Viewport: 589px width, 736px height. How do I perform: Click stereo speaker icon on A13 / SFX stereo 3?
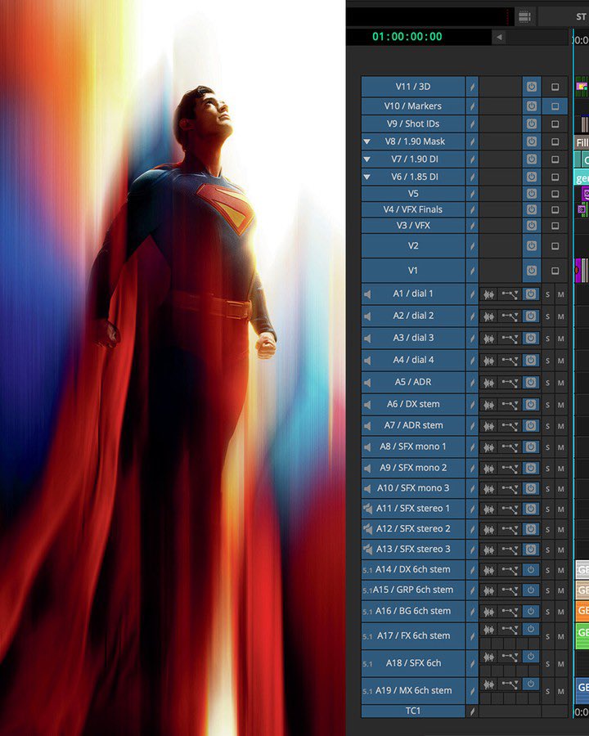pos(367,549)
